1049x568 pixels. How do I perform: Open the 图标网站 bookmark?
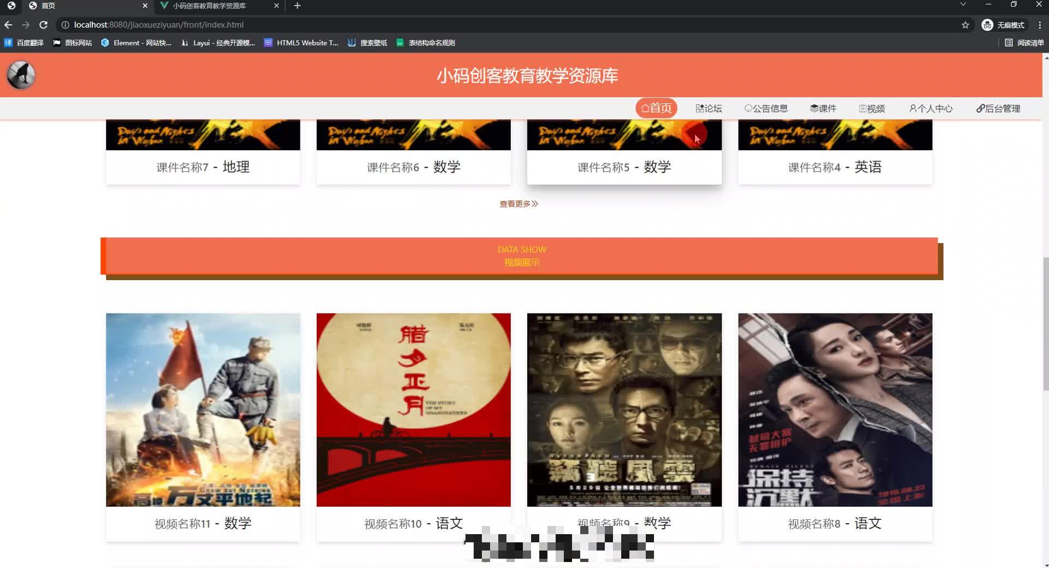point(72,43)
